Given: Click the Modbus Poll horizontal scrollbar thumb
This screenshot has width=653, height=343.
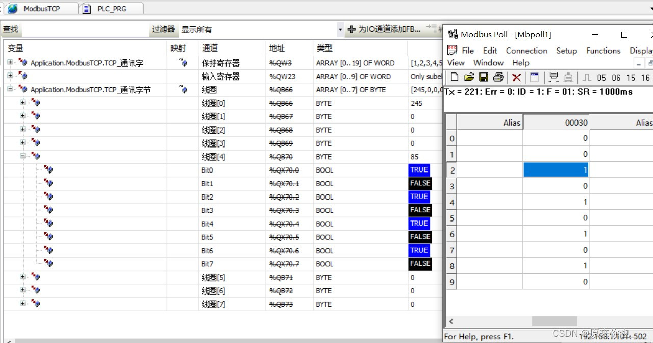Looking at the screenshot, I should [555, 321].
